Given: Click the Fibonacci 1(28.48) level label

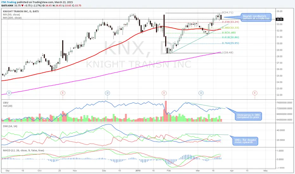Looking at the screenshot, I should pyautogui.click(x=228, y=53).
